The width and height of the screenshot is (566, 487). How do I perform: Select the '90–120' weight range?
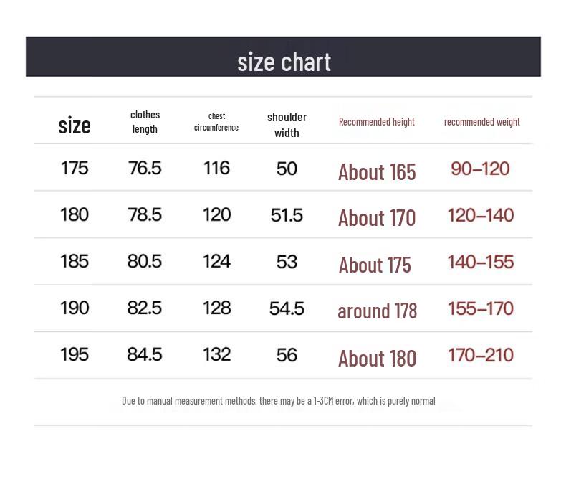pyautogui.click(x=480, y=169)
